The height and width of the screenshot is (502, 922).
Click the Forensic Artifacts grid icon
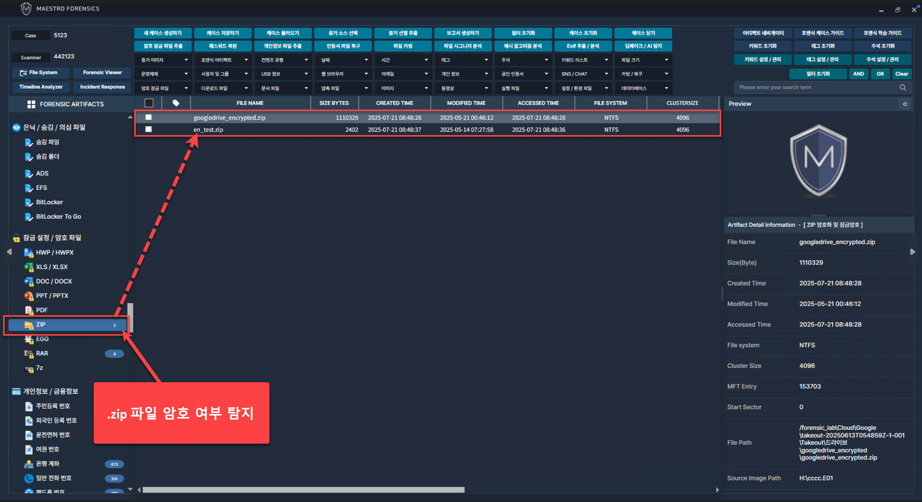click(31, 104)
